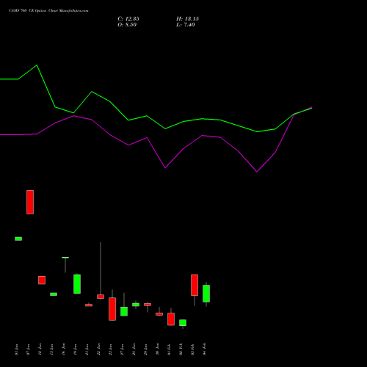Image resolution: width=367 pixels, height=367 pixels.
Task: Select the 01 Feb date label
Action: [x=169, y=349]
